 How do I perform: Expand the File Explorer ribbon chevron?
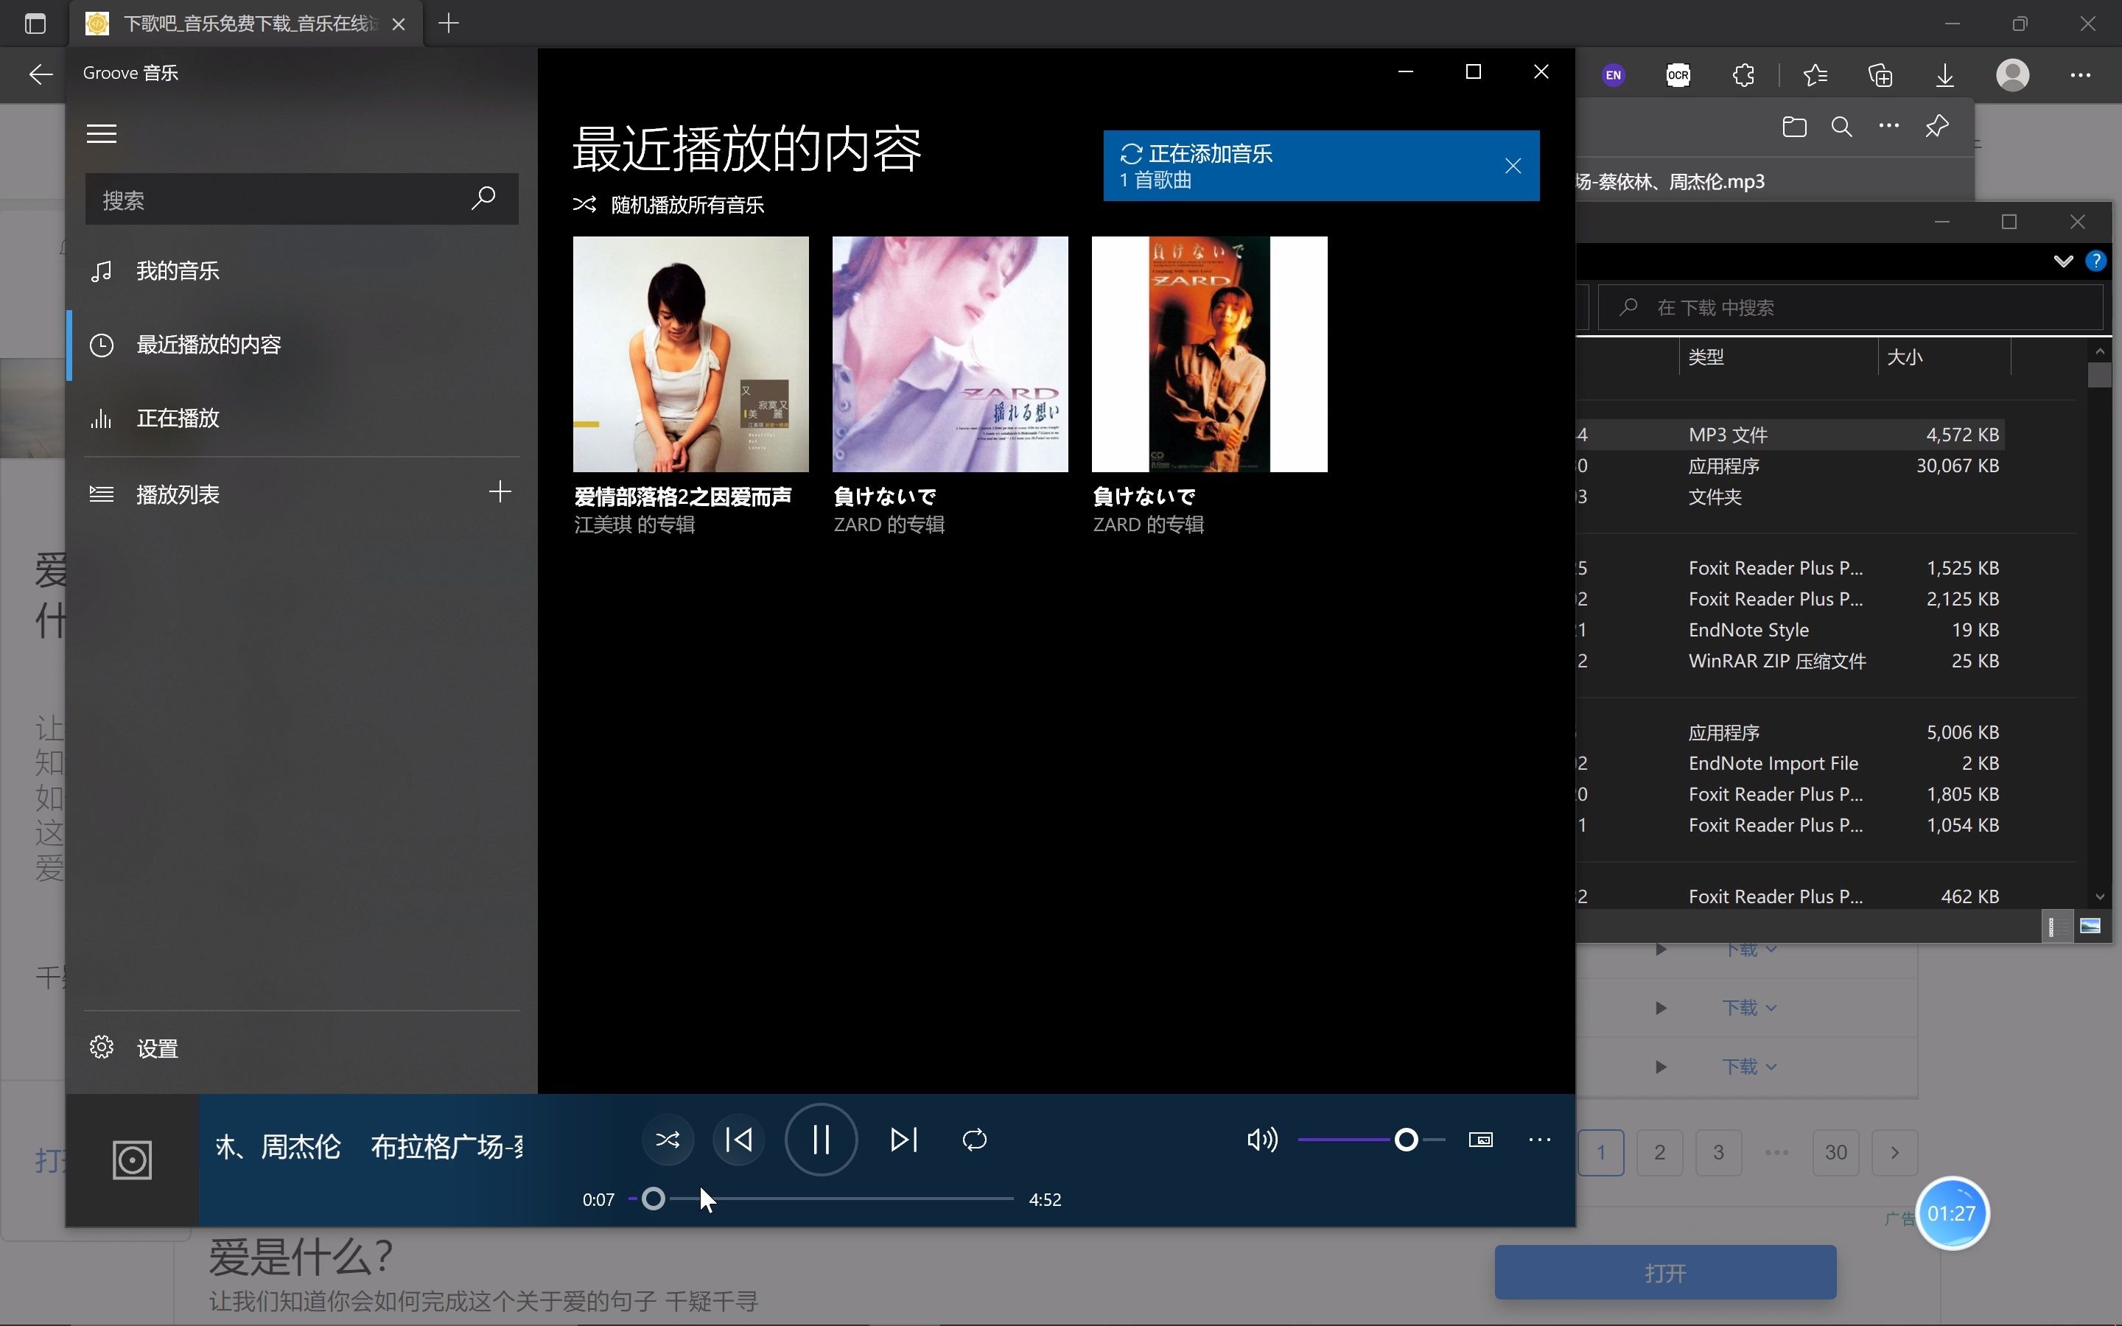click(2063, 262)
